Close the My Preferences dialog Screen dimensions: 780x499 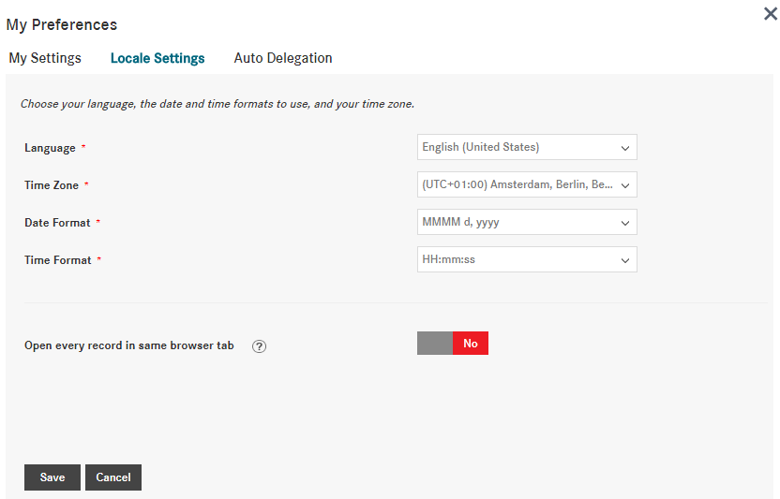[x=770, y=14]
